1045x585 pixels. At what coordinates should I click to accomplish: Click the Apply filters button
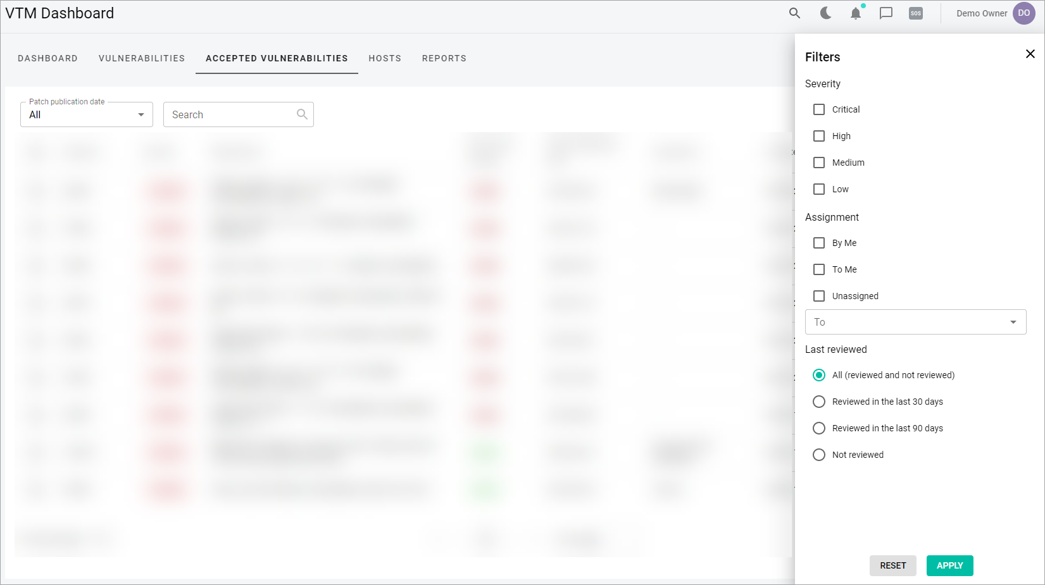[949, 565]
